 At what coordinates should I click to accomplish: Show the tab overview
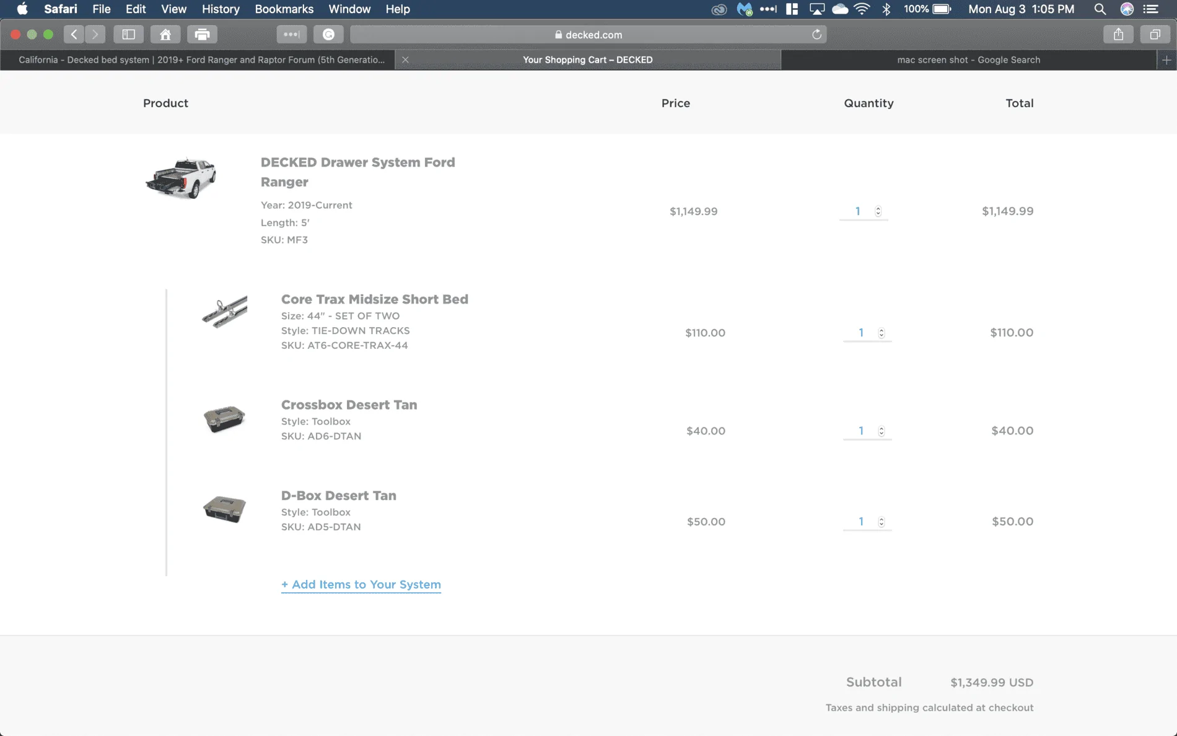(x=1155, y=35)
